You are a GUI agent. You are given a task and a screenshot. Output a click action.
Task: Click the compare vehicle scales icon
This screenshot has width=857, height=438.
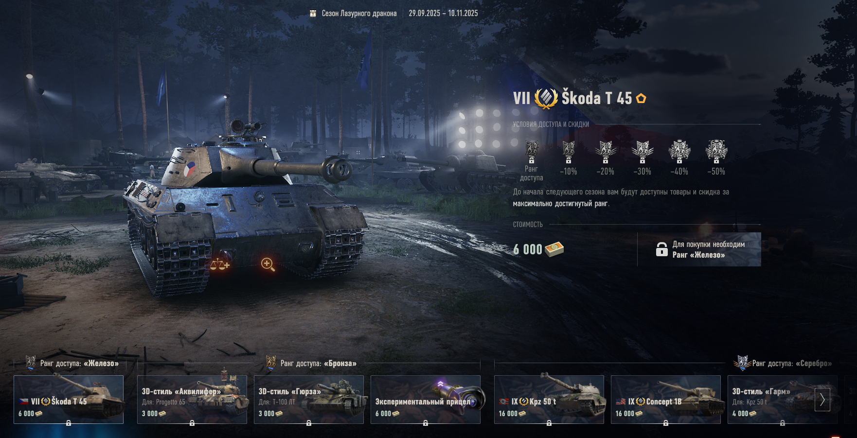pyautogui.click(x=219, y=264)
